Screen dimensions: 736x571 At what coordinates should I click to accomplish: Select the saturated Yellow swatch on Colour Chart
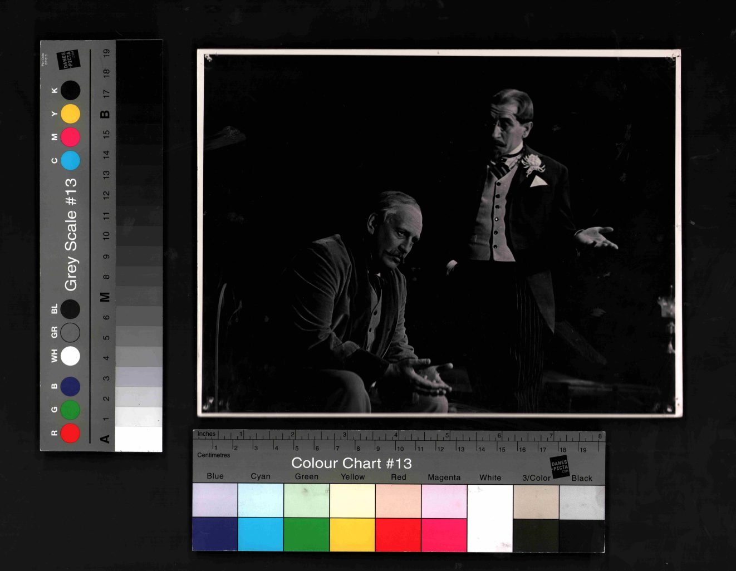point(352,534)
